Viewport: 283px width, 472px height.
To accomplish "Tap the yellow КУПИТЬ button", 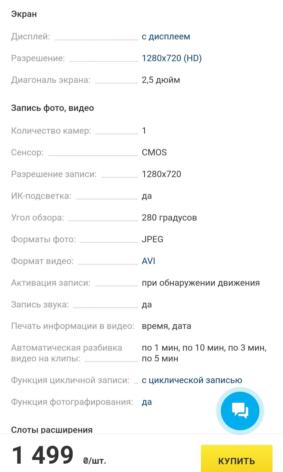I will [x=237, y=460].
